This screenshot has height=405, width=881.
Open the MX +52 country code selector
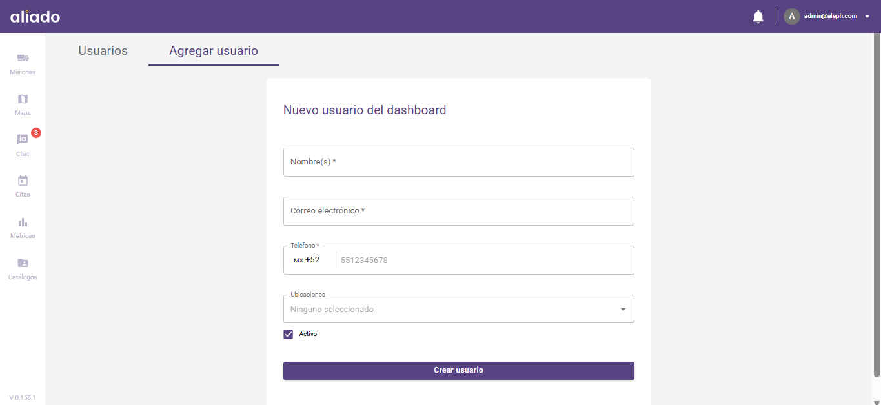[x=307, y=260]
